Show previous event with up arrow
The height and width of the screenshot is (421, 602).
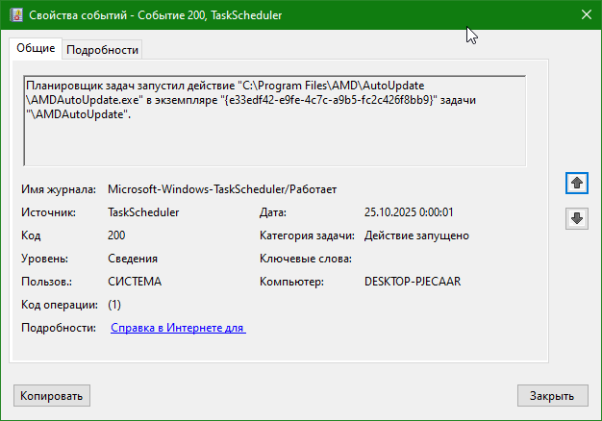point(577,183)
